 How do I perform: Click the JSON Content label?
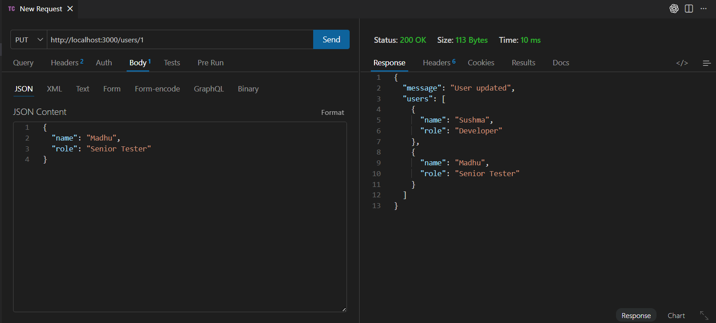(x=40, y=112)
